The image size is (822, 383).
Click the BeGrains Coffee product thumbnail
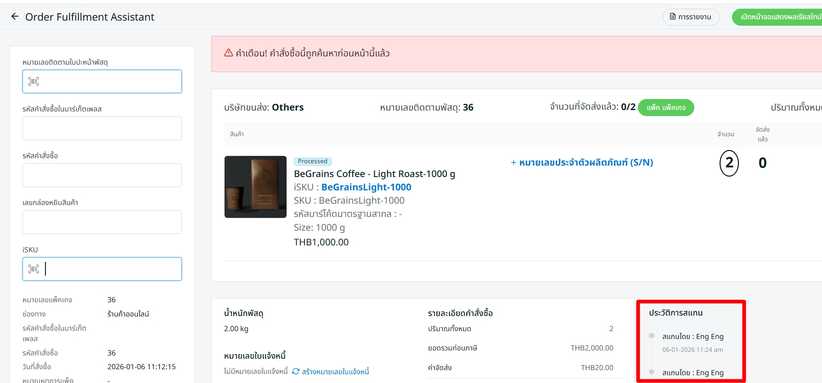click(x=255, y=187)
